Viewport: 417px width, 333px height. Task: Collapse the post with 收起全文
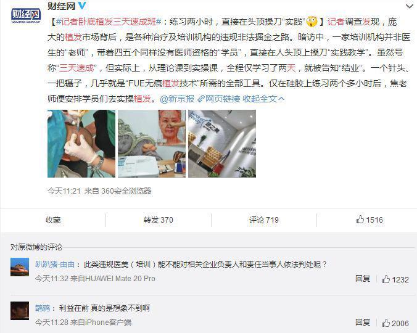click(263, 99)
